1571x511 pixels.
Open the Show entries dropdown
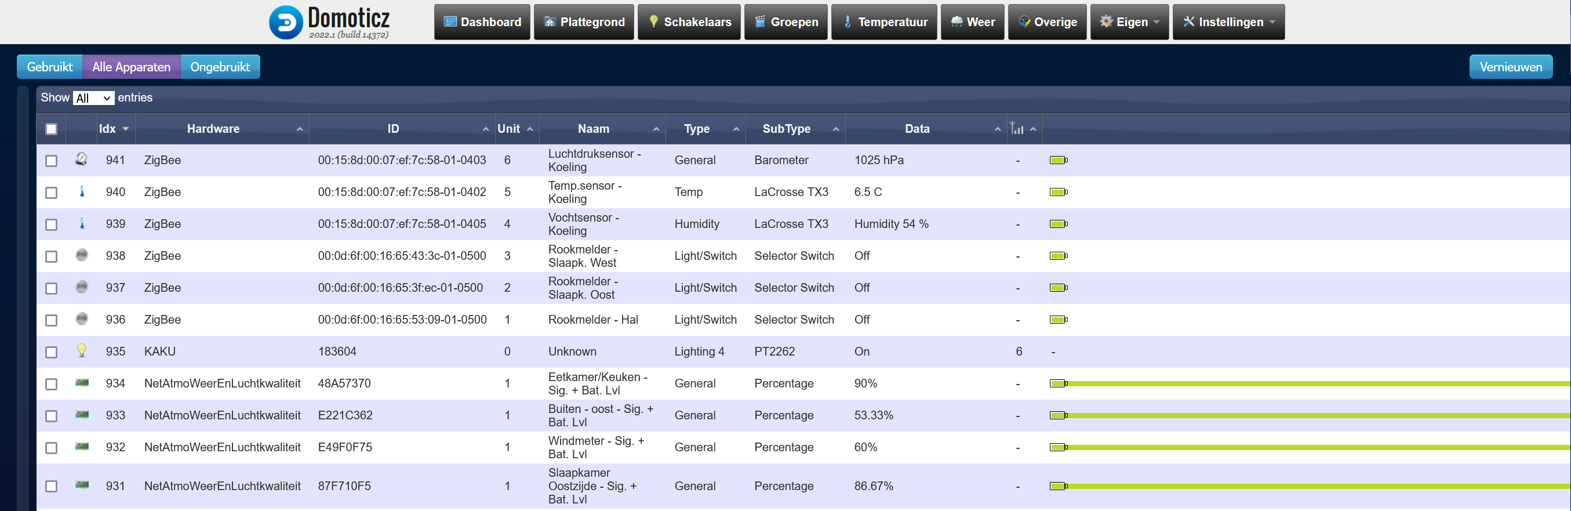[x=93, y=97]
